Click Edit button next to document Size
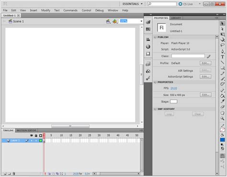Screen dimensions: 227x177 point(206,95)
